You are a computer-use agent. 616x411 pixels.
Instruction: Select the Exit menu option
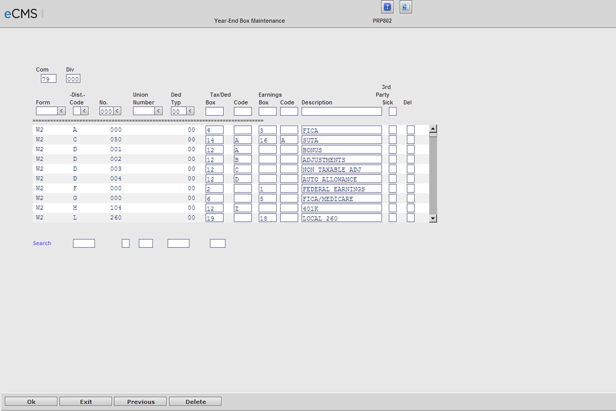85,401
